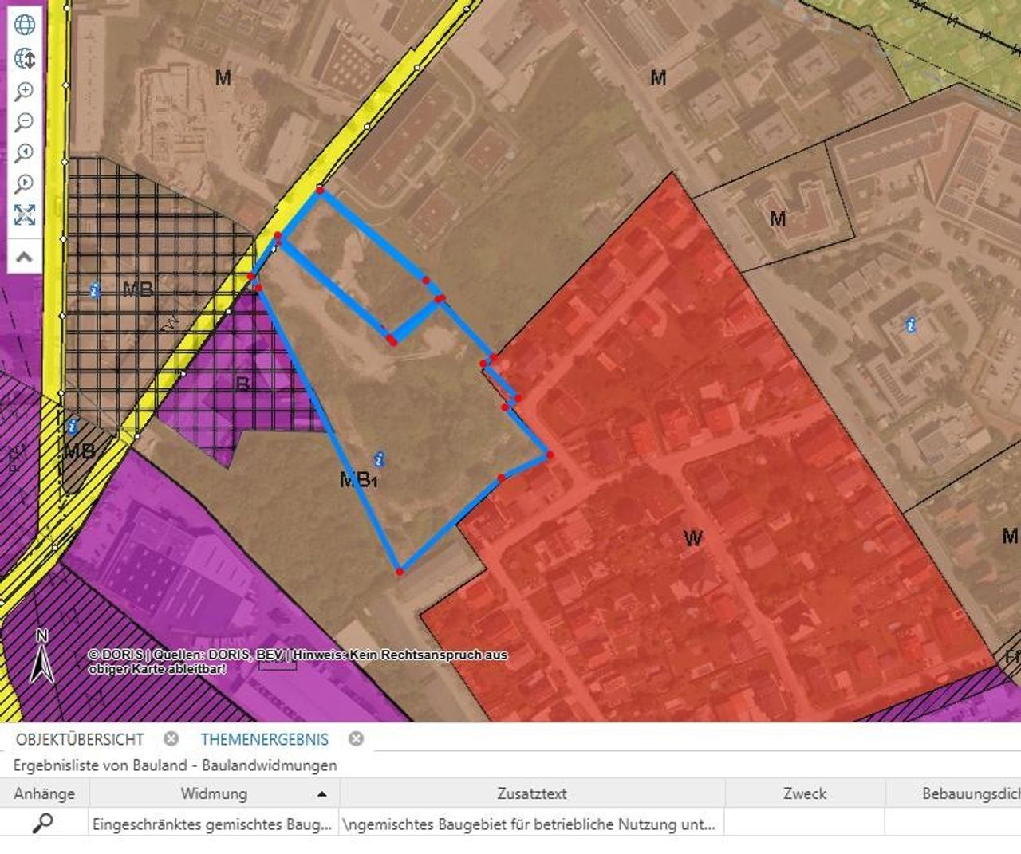
Task: Sort by the Widmung column arrow
Action: coord(321,794)
